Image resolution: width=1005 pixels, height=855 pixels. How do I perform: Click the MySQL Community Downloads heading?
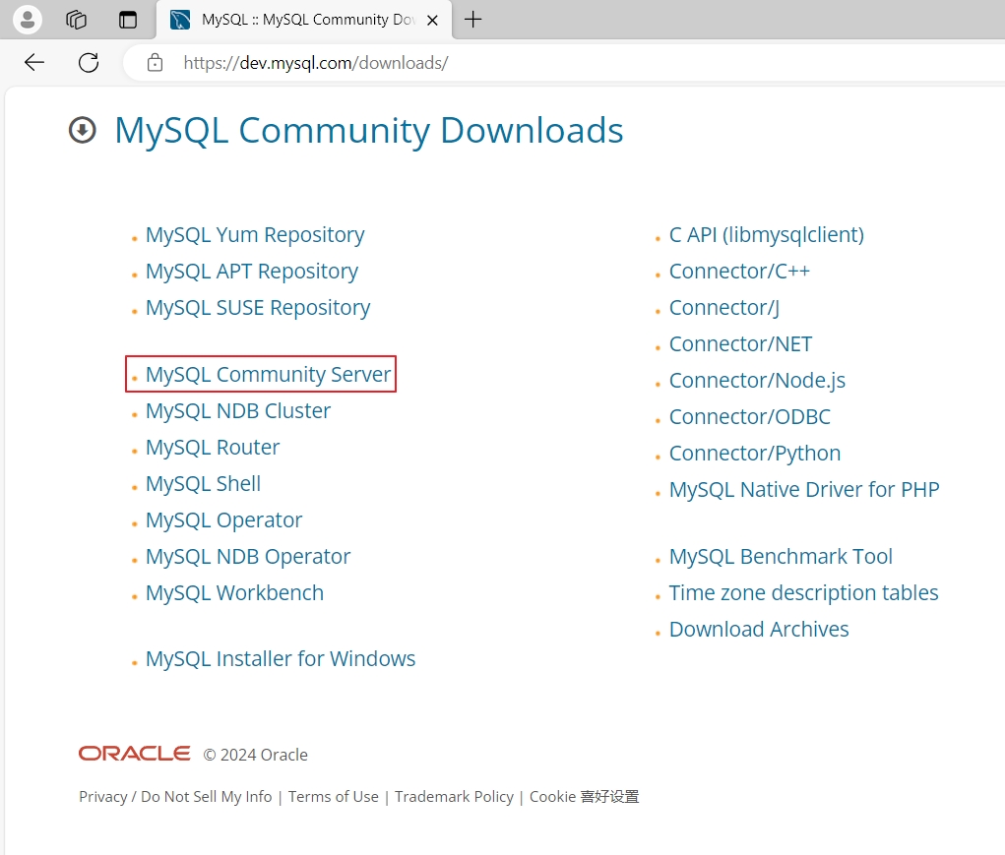point(368,131)
